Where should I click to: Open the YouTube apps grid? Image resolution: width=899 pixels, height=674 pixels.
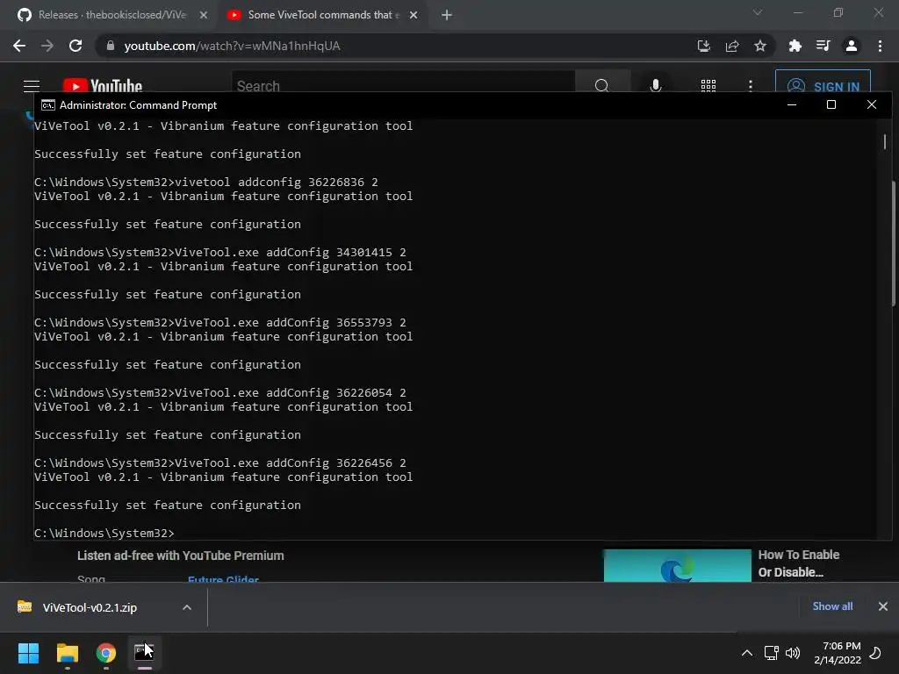tap(708, 85)
